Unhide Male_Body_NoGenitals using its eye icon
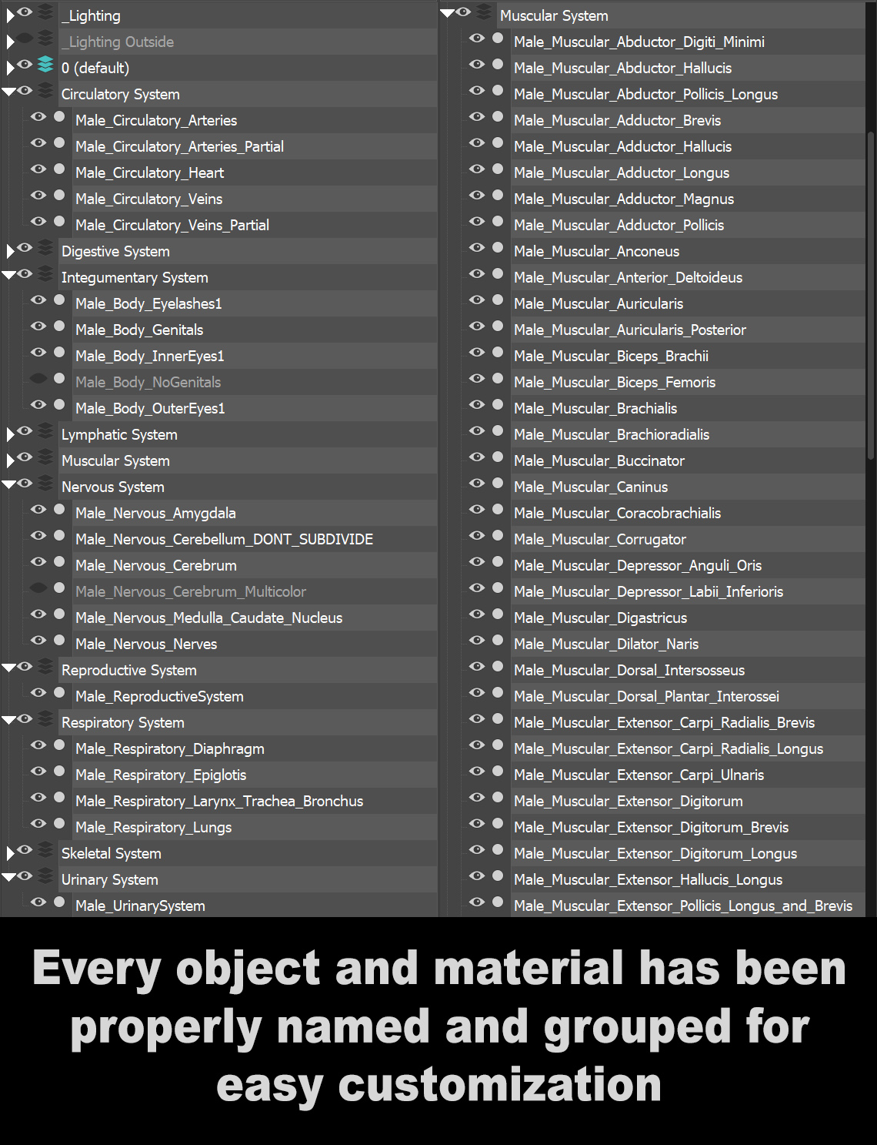Image resolution: width=877 pixels, height=1145 pixels. point(38,379)
